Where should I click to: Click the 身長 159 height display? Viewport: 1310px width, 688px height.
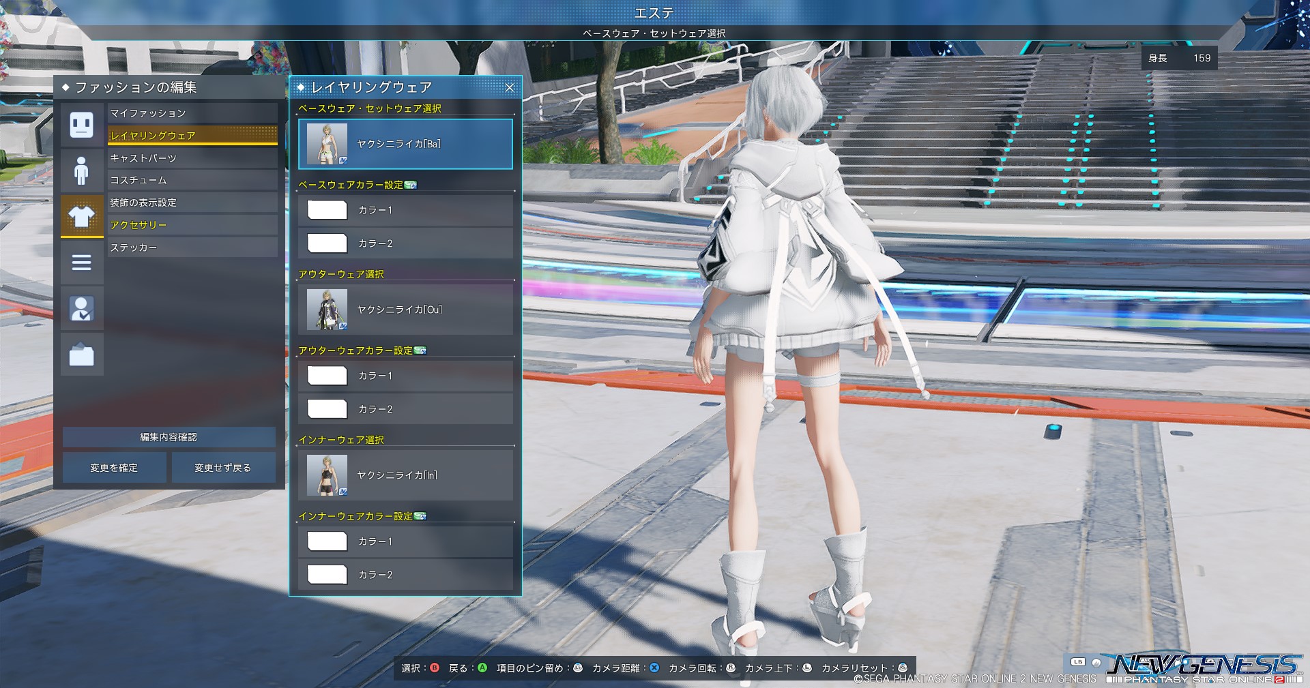[1179, 58]
